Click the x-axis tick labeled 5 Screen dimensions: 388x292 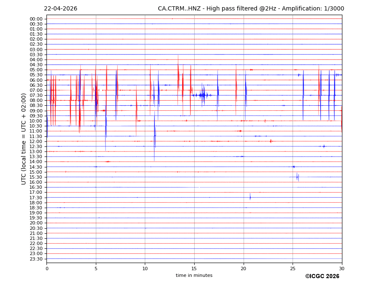96,269
